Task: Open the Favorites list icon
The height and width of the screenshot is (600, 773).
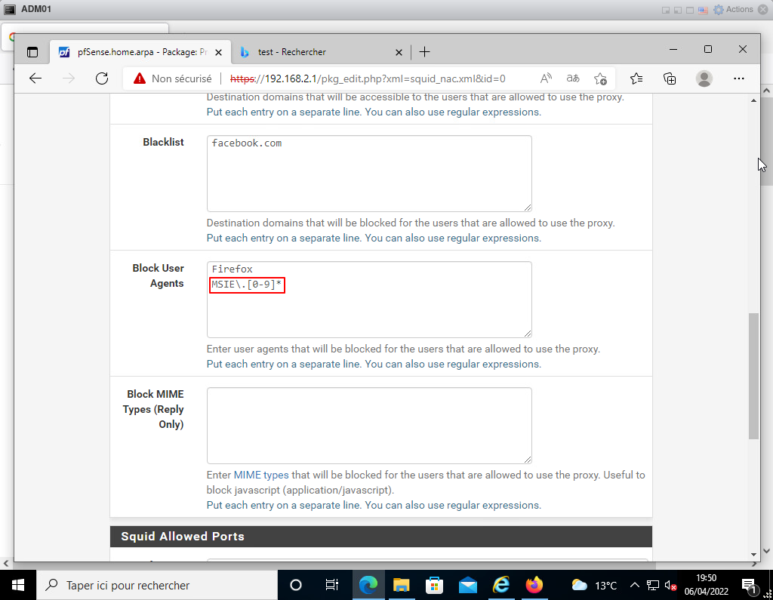Action: (636, 78)
